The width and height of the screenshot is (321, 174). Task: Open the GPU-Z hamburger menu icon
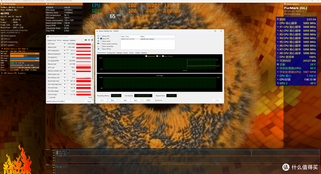92,40
